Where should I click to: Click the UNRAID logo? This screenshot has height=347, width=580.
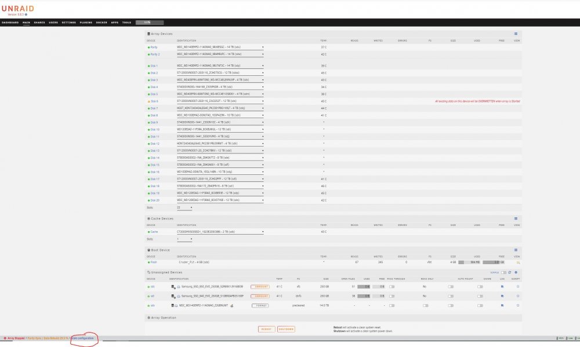tap(18, 9)
